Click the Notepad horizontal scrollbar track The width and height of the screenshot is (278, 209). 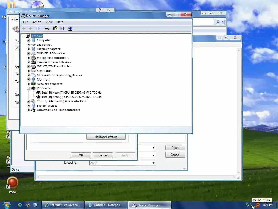(136, 177)
